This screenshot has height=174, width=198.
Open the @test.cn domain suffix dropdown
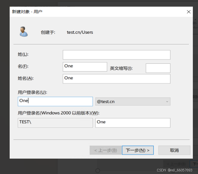133,102
